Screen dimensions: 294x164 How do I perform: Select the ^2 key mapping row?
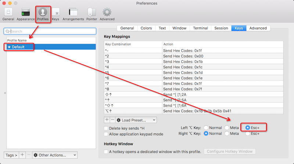coord(194,56)
